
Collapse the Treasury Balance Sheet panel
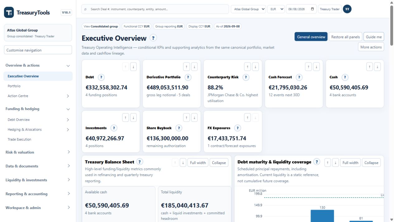[219, 163]
